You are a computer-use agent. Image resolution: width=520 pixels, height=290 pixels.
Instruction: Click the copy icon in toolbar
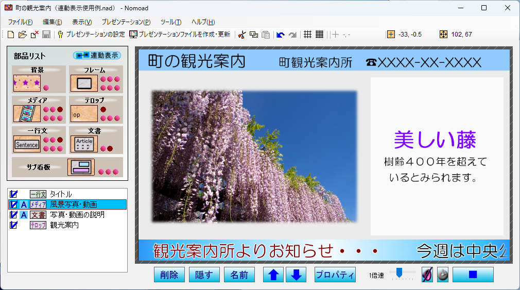pyautogui.click(x=254, y=35)
